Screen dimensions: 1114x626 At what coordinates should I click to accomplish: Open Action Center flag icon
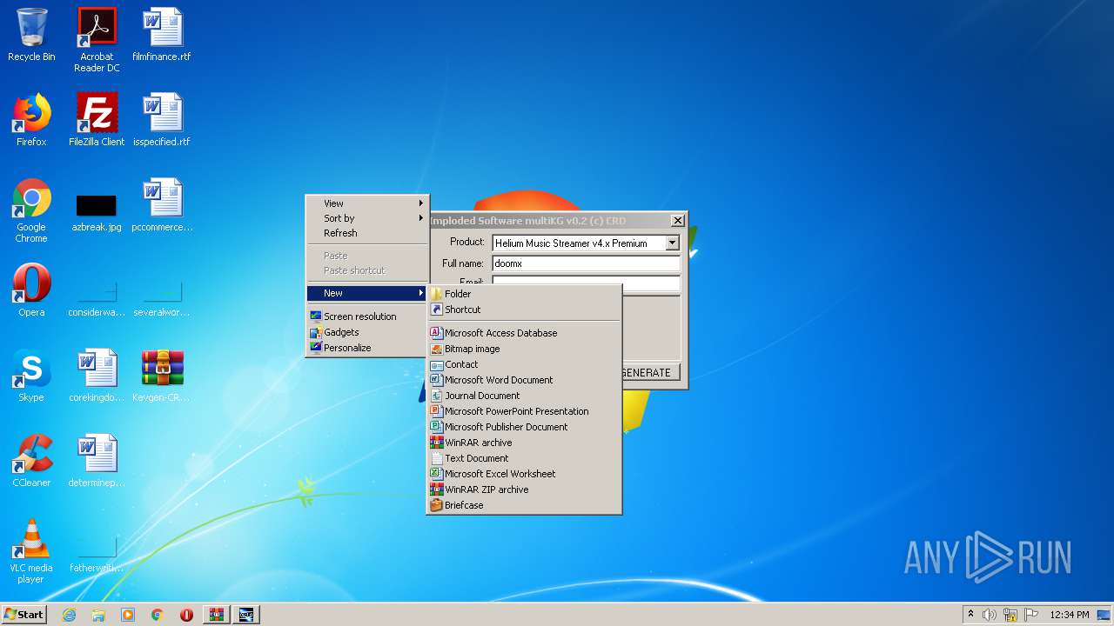point(1031,615)
